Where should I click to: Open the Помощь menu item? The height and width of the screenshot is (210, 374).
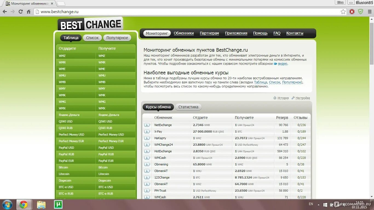(x=260, y=33)
